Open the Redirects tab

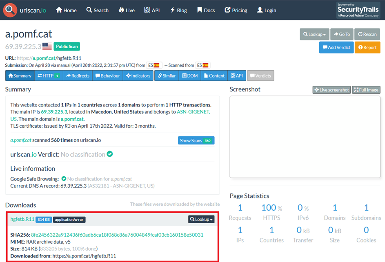(78, 75)
